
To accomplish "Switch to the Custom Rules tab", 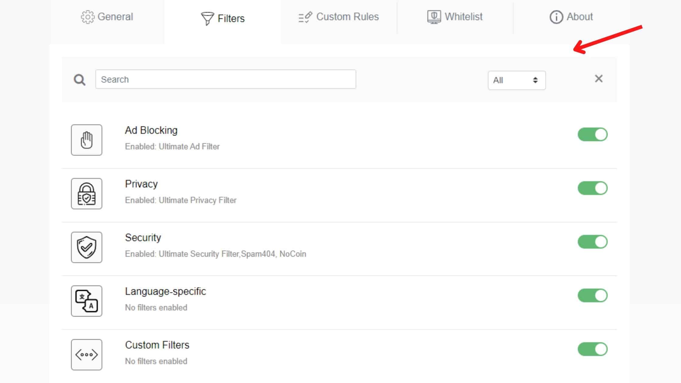I will pos(339,17).
